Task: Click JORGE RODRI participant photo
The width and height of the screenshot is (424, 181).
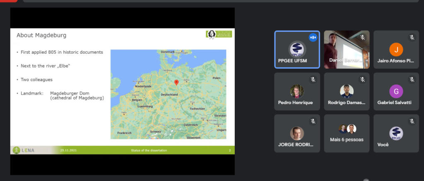Action: click(297, 133)
